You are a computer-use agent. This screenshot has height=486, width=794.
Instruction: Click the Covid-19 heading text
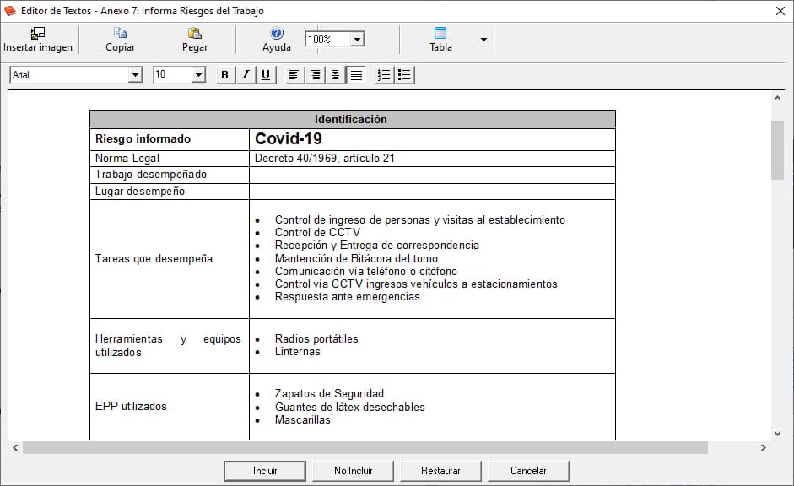(288, 138)
